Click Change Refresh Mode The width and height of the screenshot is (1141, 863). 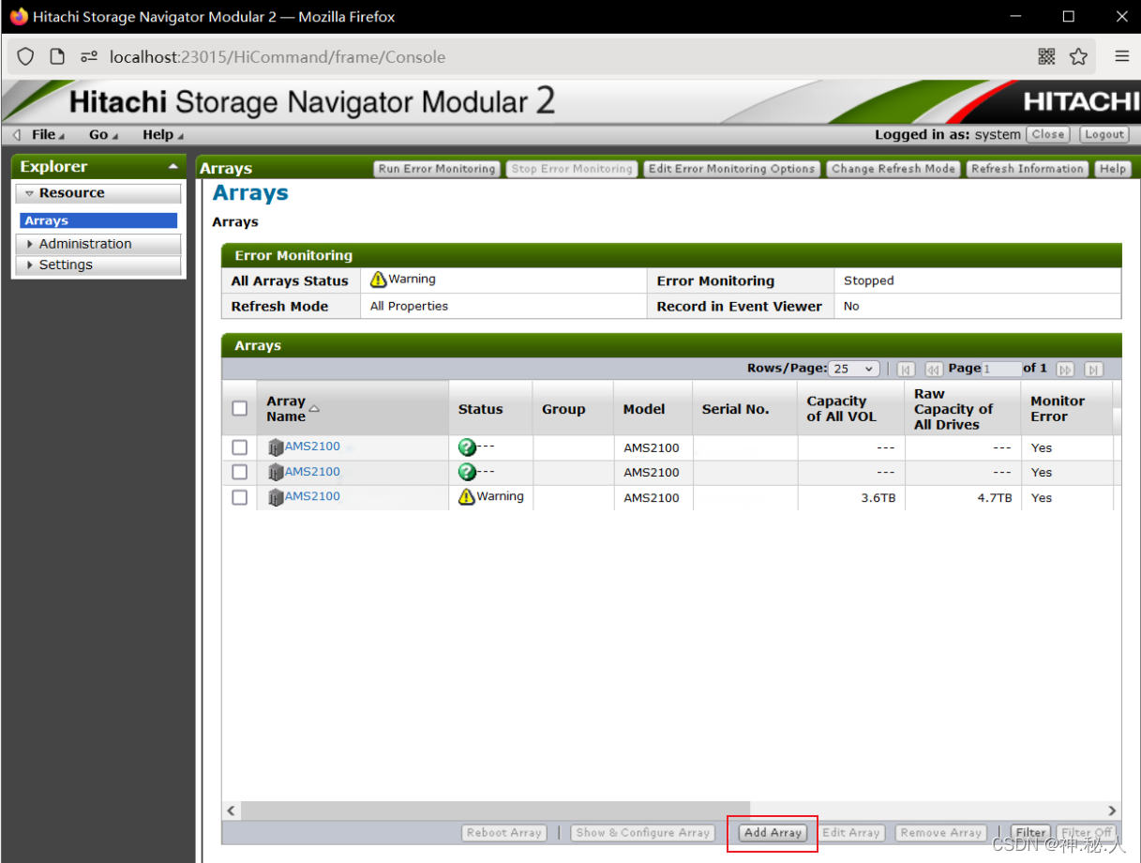[893, 169]
